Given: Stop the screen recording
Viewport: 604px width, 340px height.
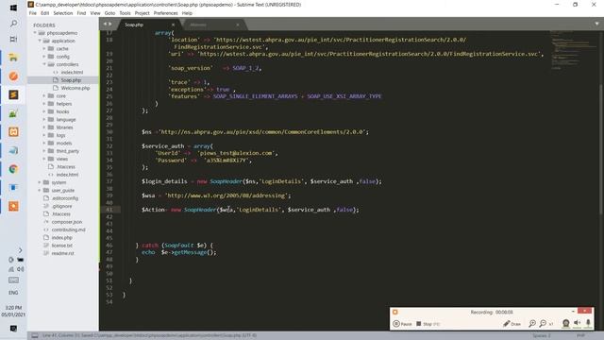Looking at the screenshot, I should tap(428, 324).
